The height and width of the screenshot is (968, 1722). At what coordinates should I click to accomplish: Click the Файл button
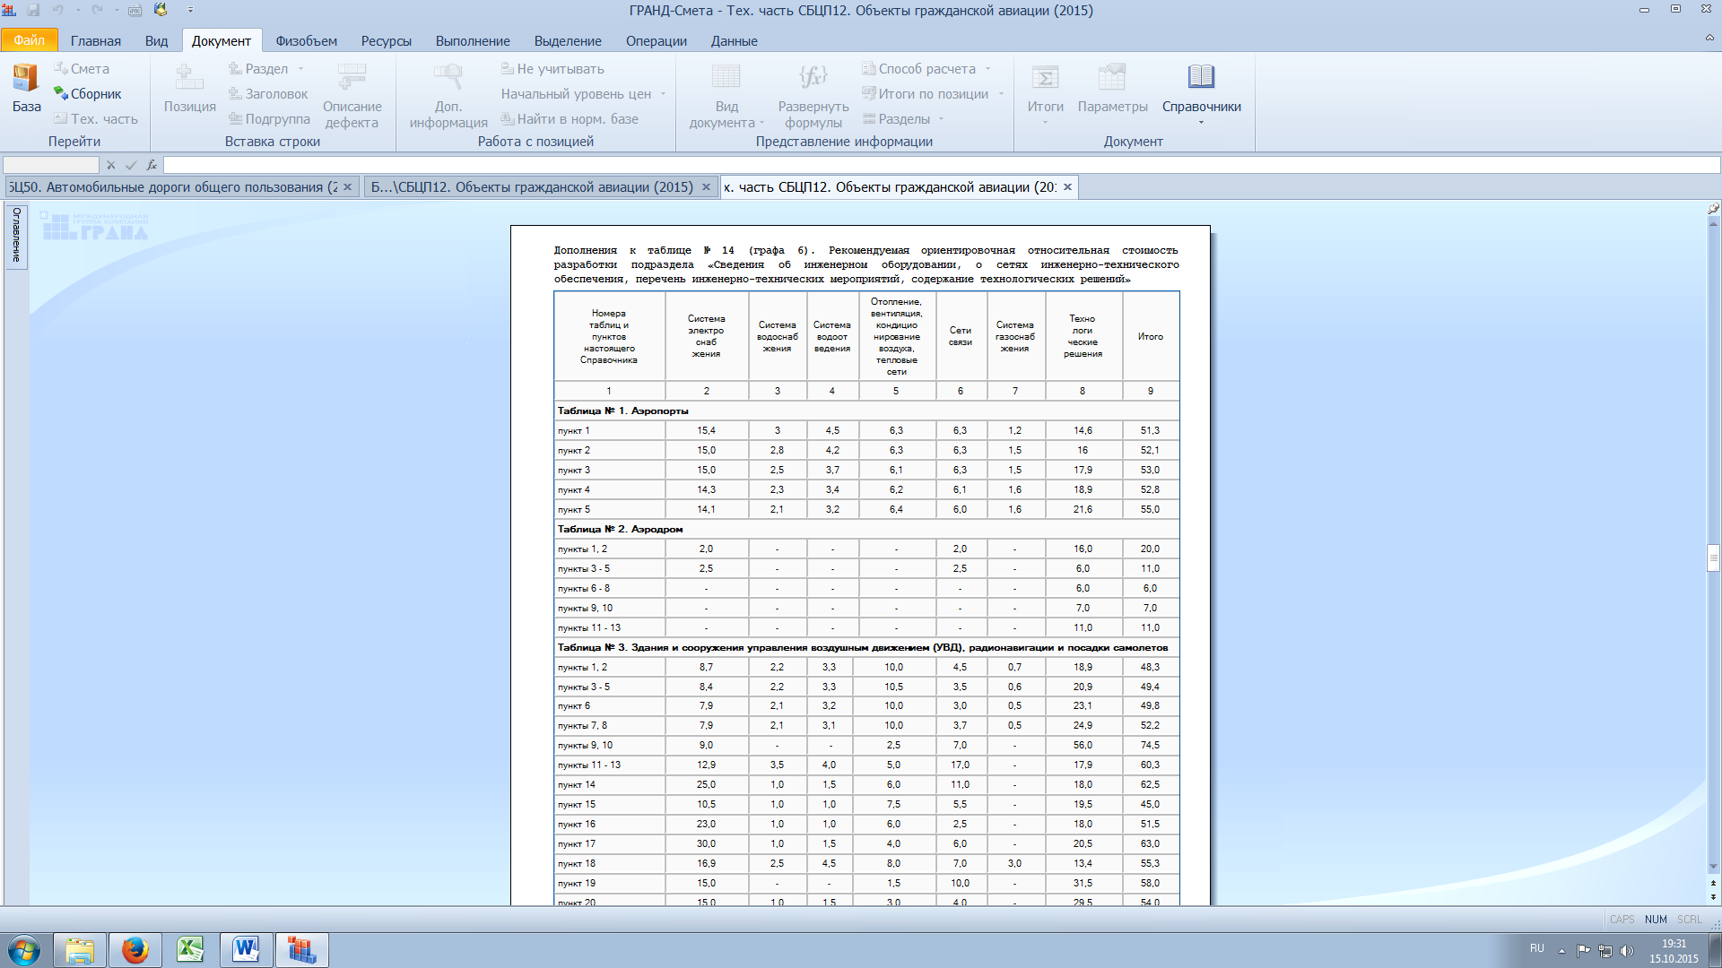29,40
